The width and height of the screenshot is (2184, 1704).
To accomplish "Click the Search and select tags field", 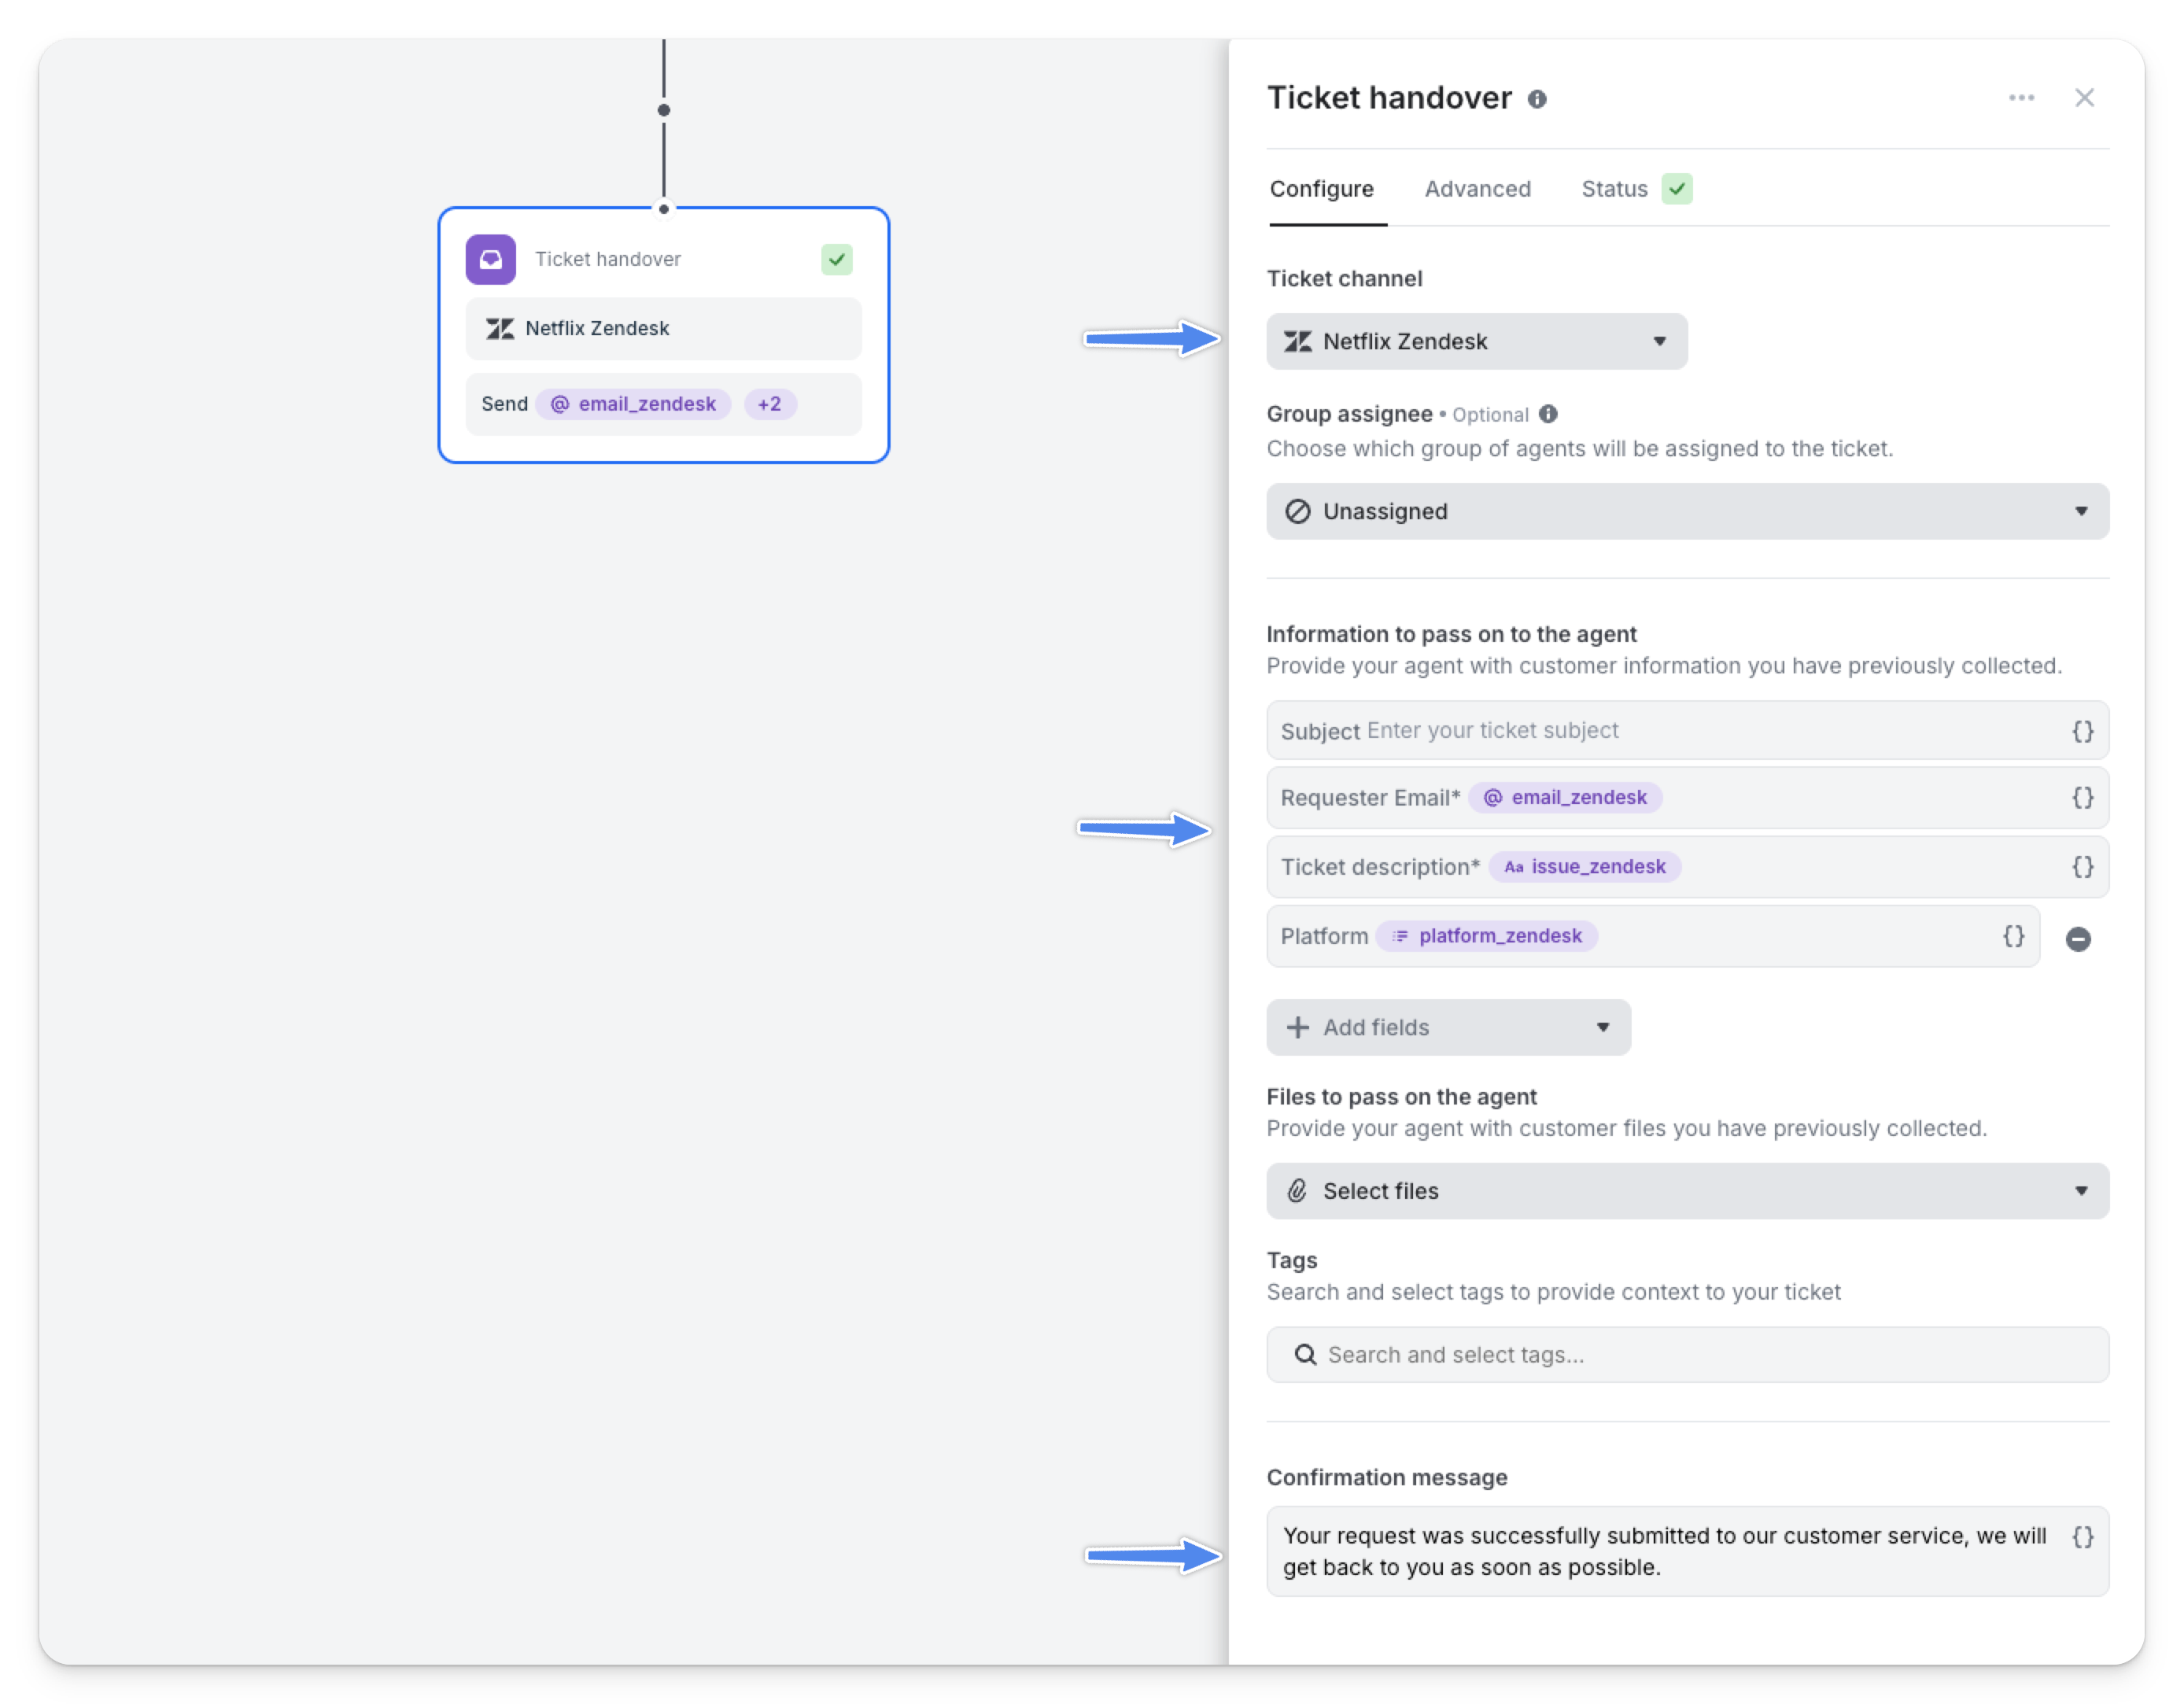I will click(1687, 1355).
